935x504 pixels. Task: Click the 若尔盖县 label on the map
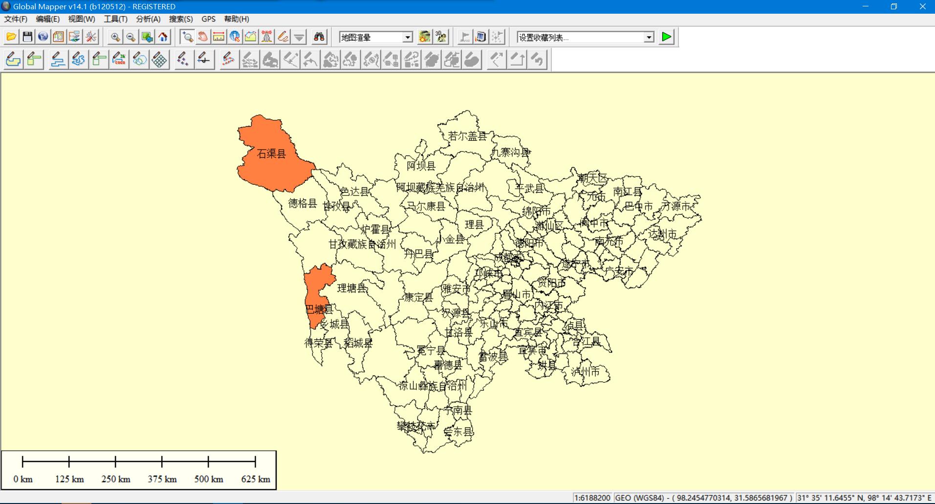click(468, 136)
